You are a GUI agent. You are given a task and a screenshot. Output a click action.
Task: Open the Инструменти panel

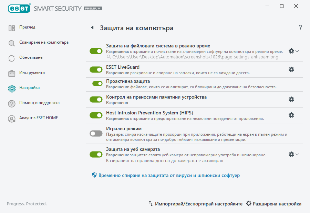pyautogui.click(x=32, y=72)
